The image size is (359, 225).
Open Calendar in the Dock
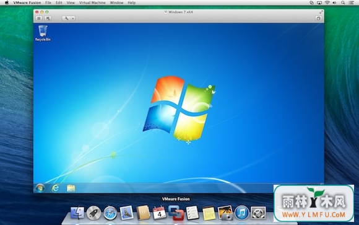pos(159,213)
